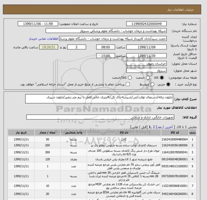Click the goods group field تجهیزات خانگی
This screenshot has width=207, height=200.
[x=100, y=117]
